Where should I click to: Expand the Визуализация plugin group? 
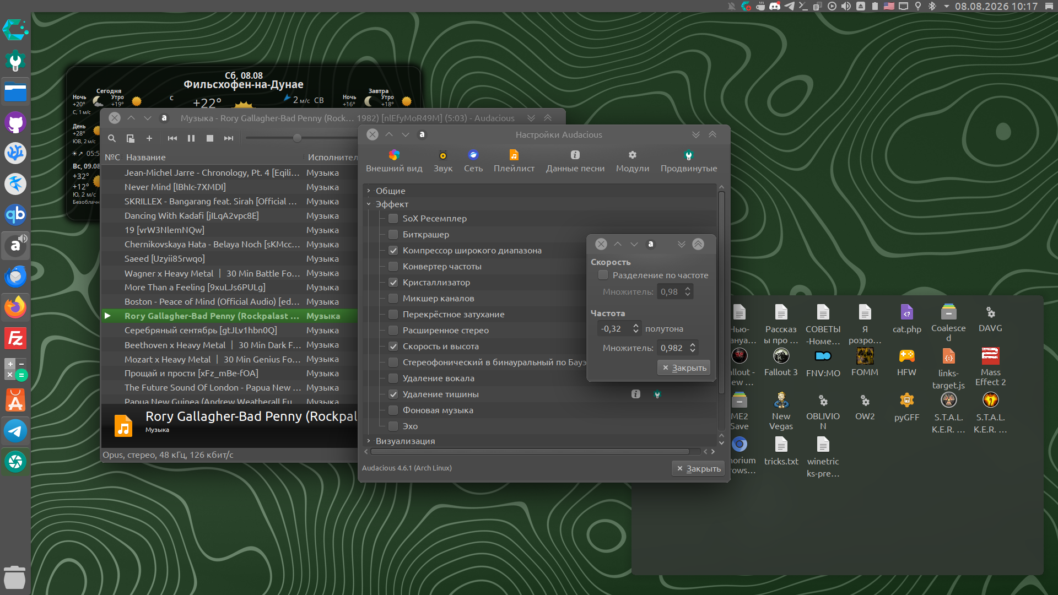click(x=369, y=441)
